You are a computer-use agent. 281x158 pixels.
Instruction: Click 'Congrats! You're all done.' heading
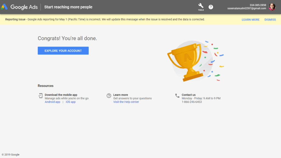pyautogui.click(x=68, y=38)
